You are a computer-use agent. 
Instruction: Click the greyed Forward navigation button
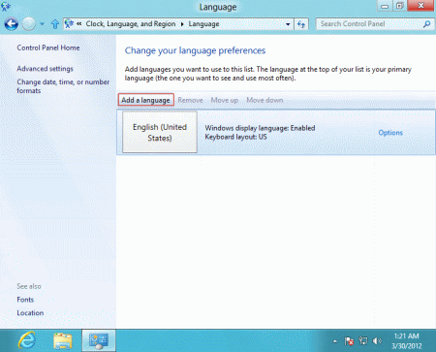[x=29, y=24]
